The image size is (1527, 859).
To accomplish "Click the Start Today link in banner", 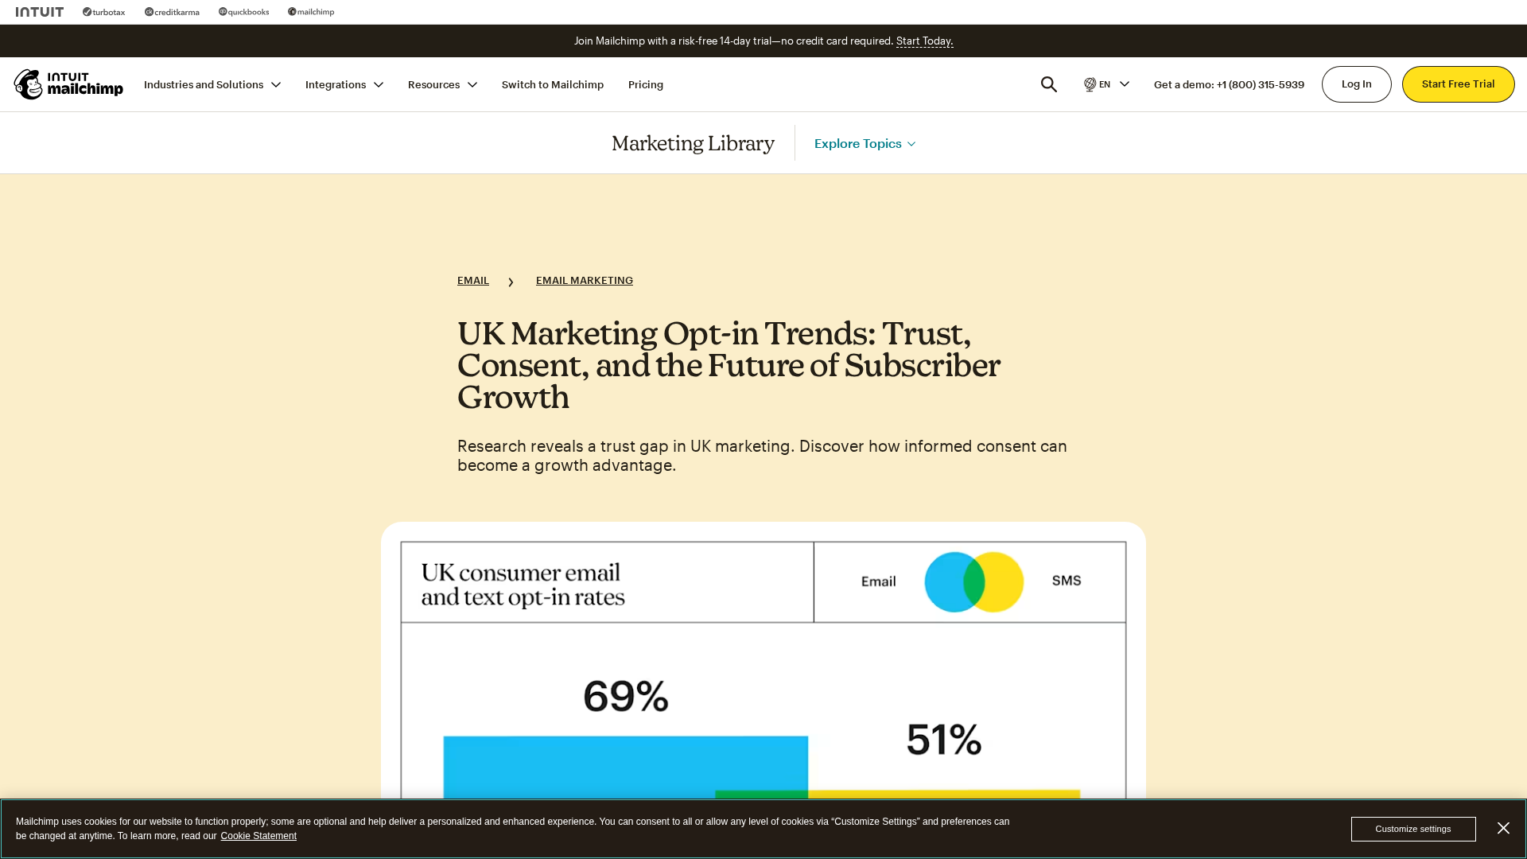I will coord(924,41).
